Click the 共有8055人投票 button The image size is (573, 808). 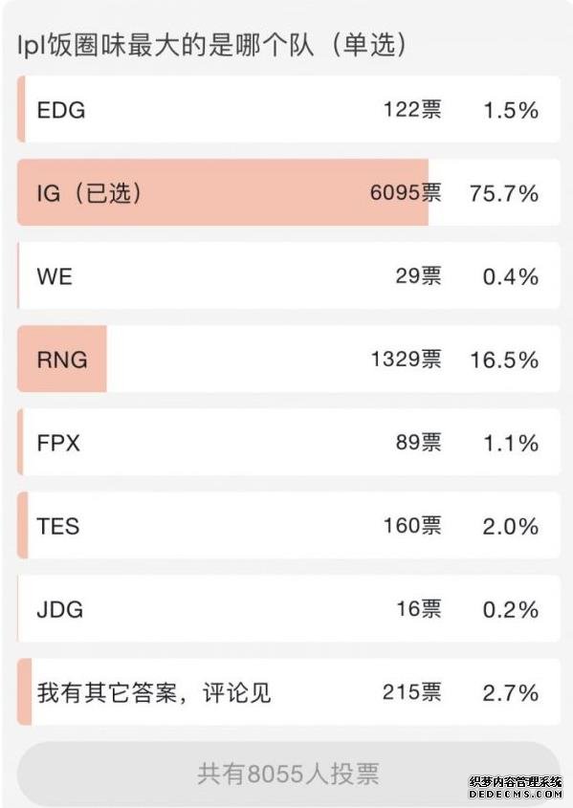[289, 774]
